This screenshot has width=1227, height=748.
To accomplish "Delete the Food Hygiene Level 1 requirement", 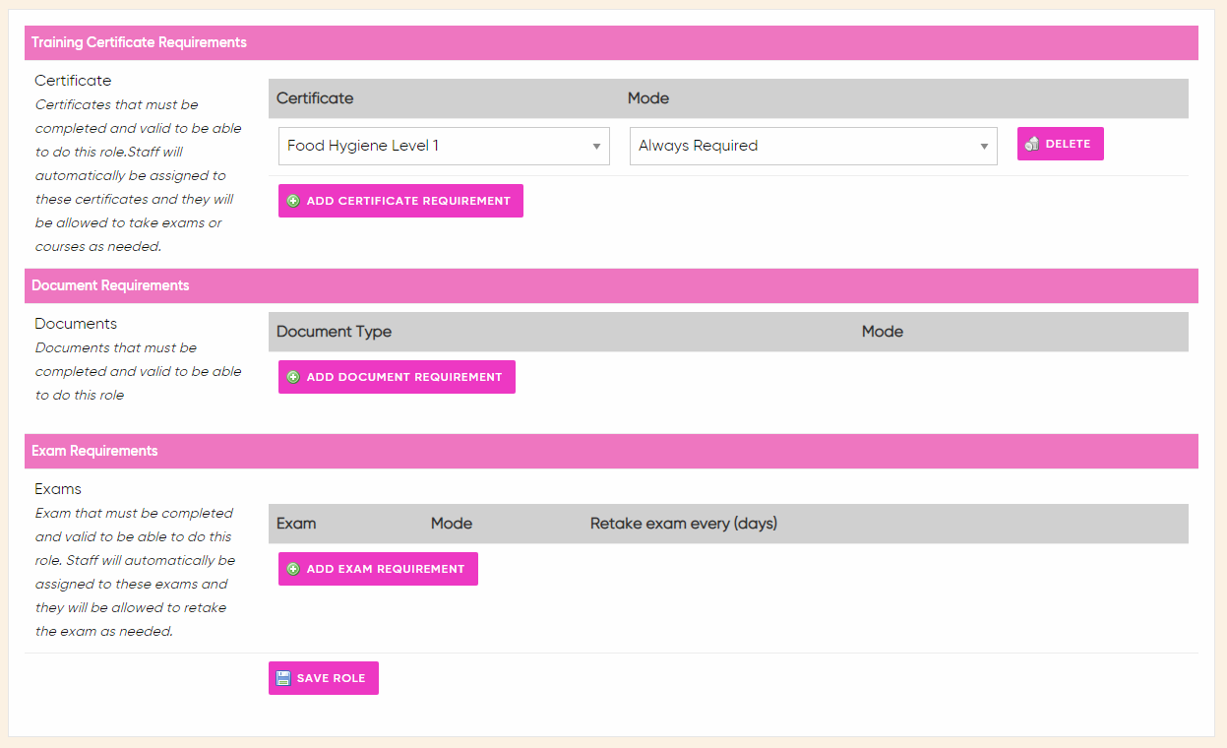I will point(1060,143).
